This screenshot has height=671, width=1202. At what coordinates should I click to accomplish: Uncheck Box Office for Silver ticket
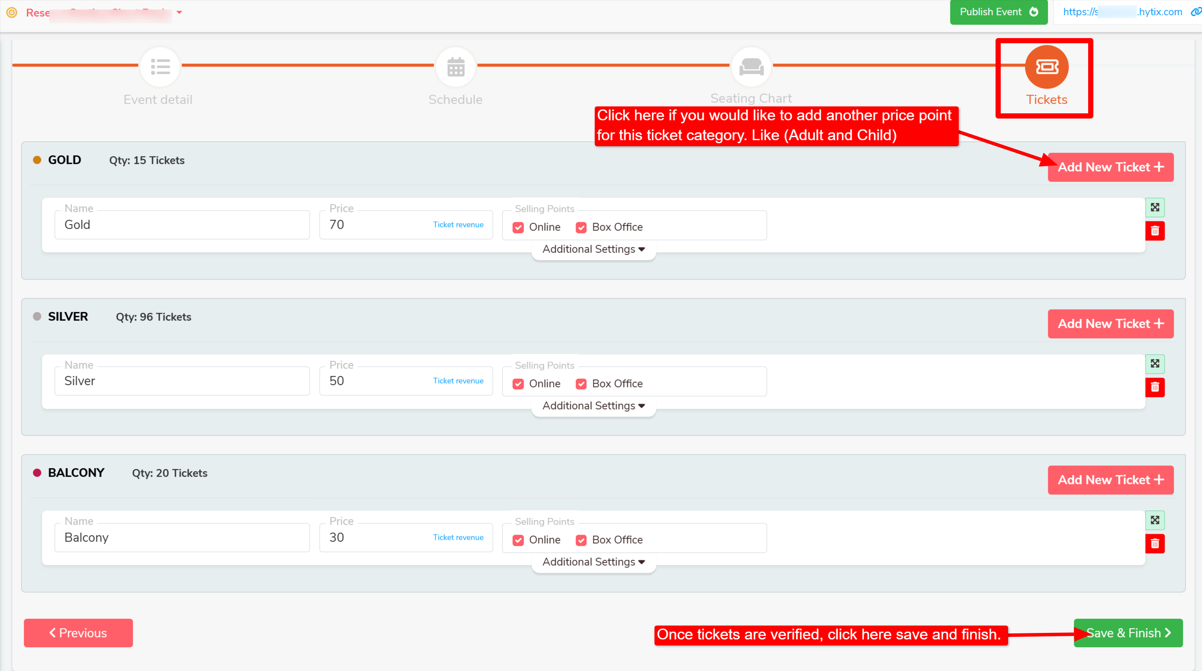[581, 384]
